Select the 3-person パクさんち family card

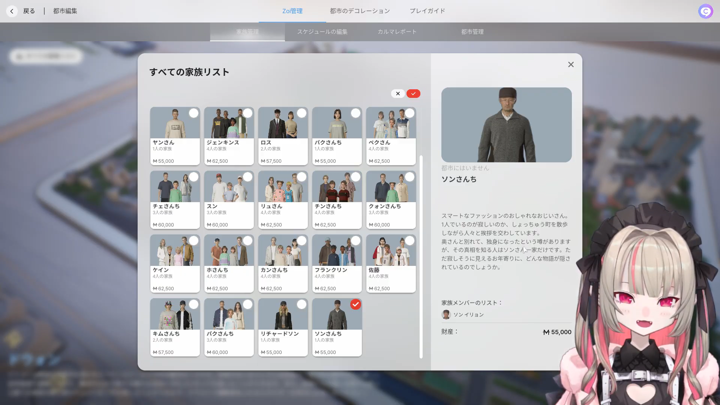coord(229,327)
